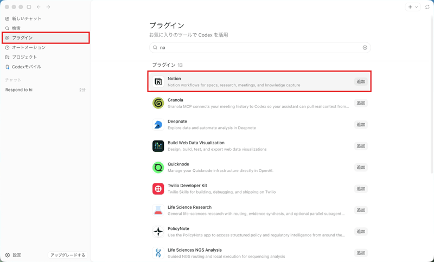The width and height of the screenshot is (434, 262).
Task: Open the plus dropdown at top right
Action: pos(413,7)
